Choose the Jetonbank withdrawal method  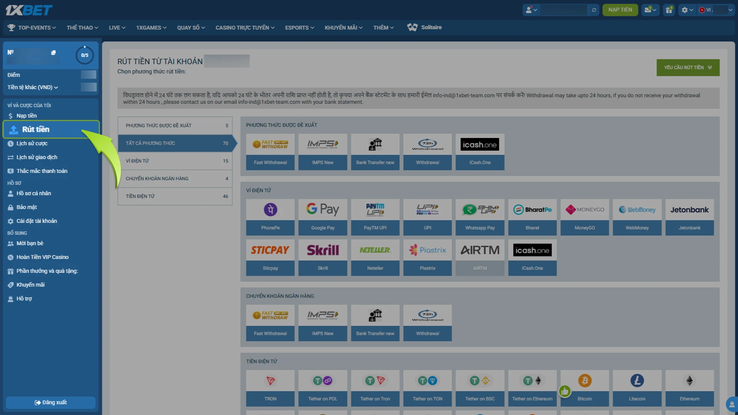[x=690, y=217]
